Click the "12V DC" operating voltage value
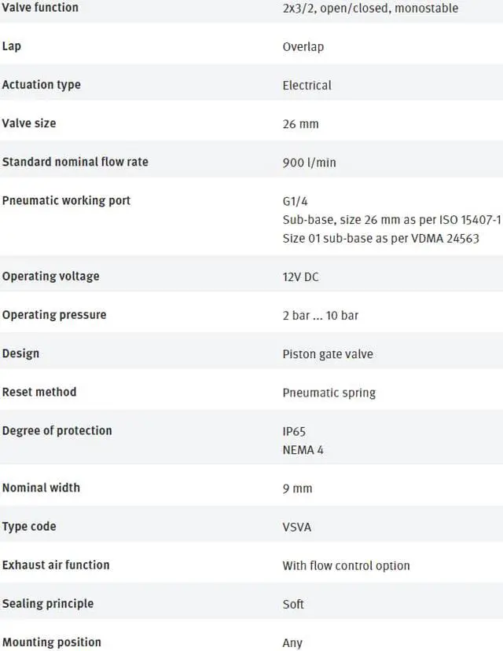 300,276
